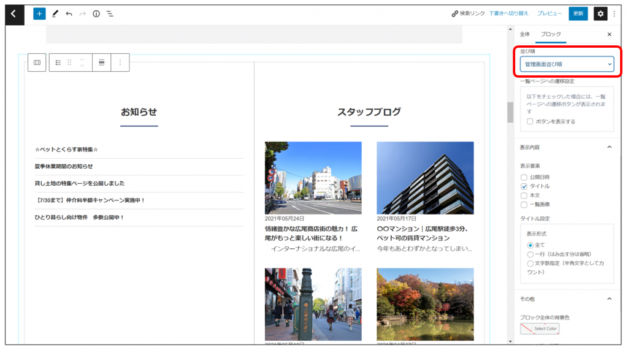Click 夏季休業期間のお知らせ news item
The height and width of the screenshot is (350, 628).
click(x=64, y=166)
